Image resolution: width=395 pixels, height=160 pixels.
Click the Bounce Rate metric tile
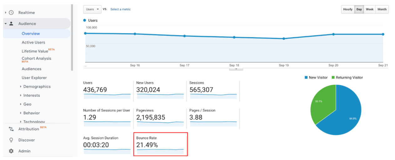[160, 144]
